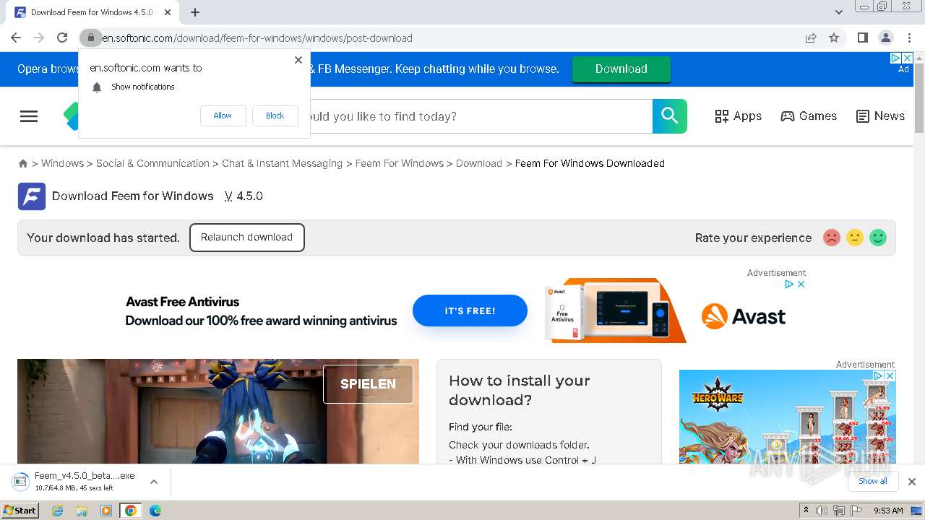The height and width of the screenshot is (520, 925).
Task: Rate experience with red sad face
Action: [832, 238]
